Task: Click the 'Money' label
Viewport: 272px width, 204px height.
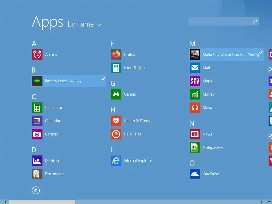Action: (209, 94)
